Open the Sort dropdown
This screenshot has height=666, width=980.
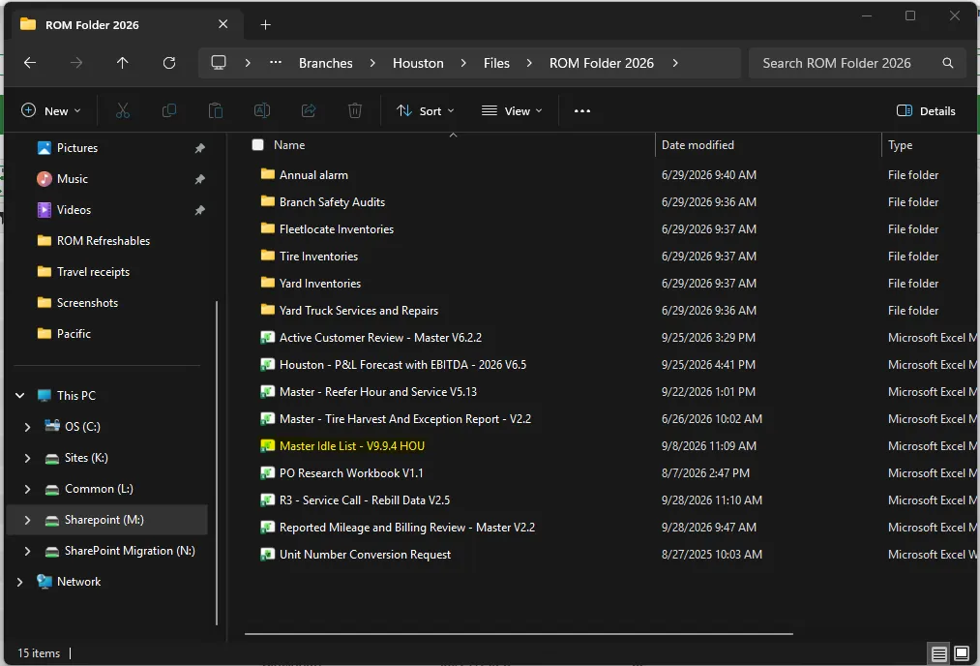click(x=425, y=110)
